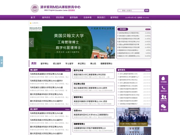The width and height of the screenshot is (180, 135).
Task: Select 硕士留学 category tab
Action: (x=57, y=63)
